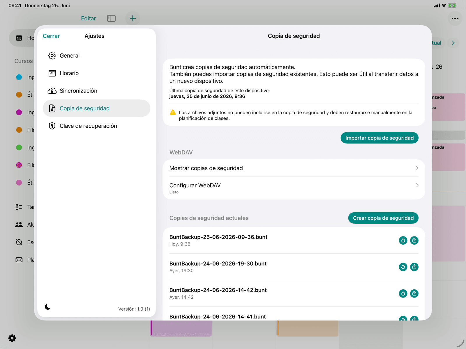Click the crossed-circle icon in background sidebar

pos(19,242)
